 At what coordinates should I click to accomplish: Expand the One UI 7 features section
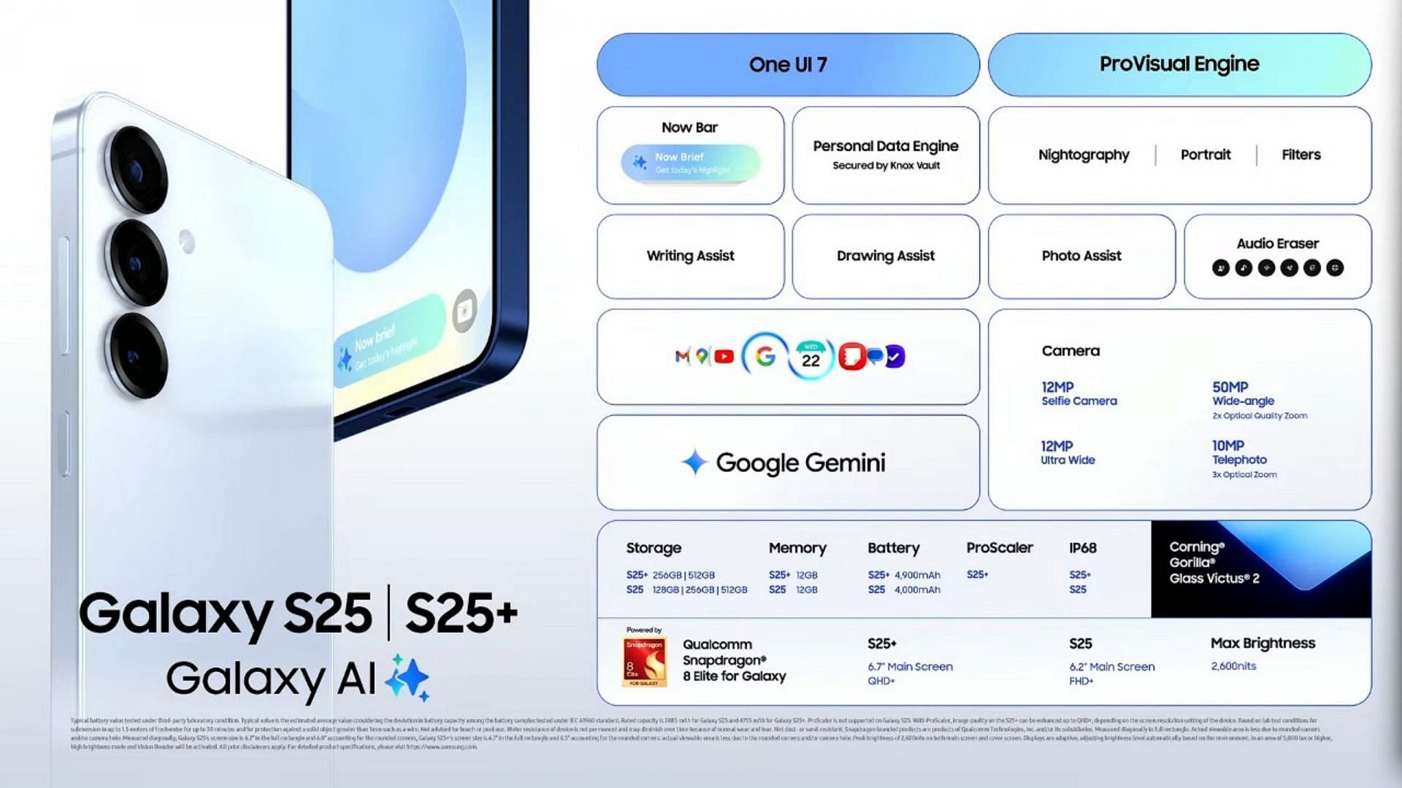point(786,63)
